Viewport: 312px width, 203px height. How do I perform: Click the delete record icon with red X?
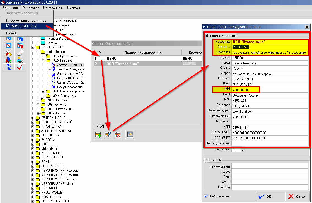click(x=118, y=135)
